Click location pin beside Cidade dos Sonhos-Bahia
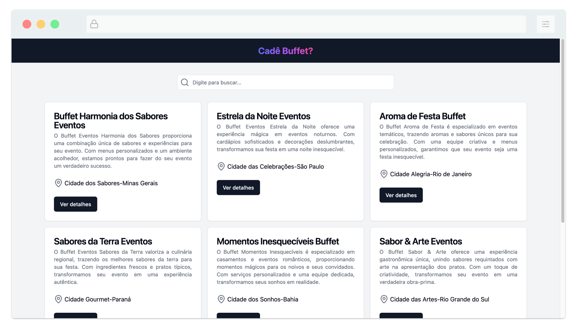Screen dimensions: 577x334 [221, 299]
